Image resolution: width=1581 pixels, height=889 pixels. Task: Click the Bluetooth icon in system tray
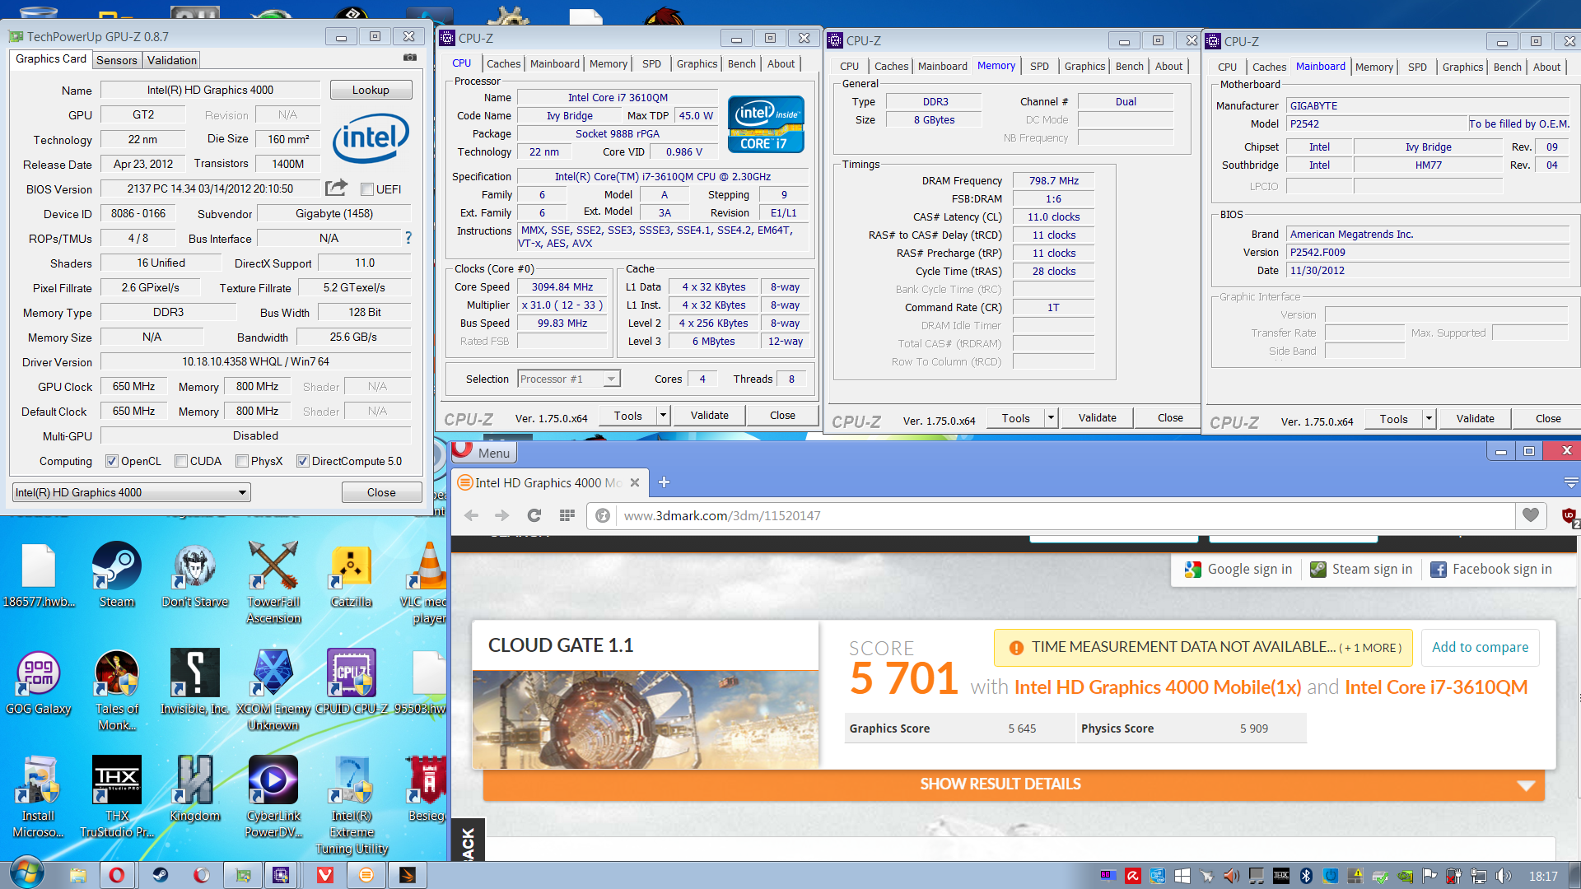(x=1306, y=876)
